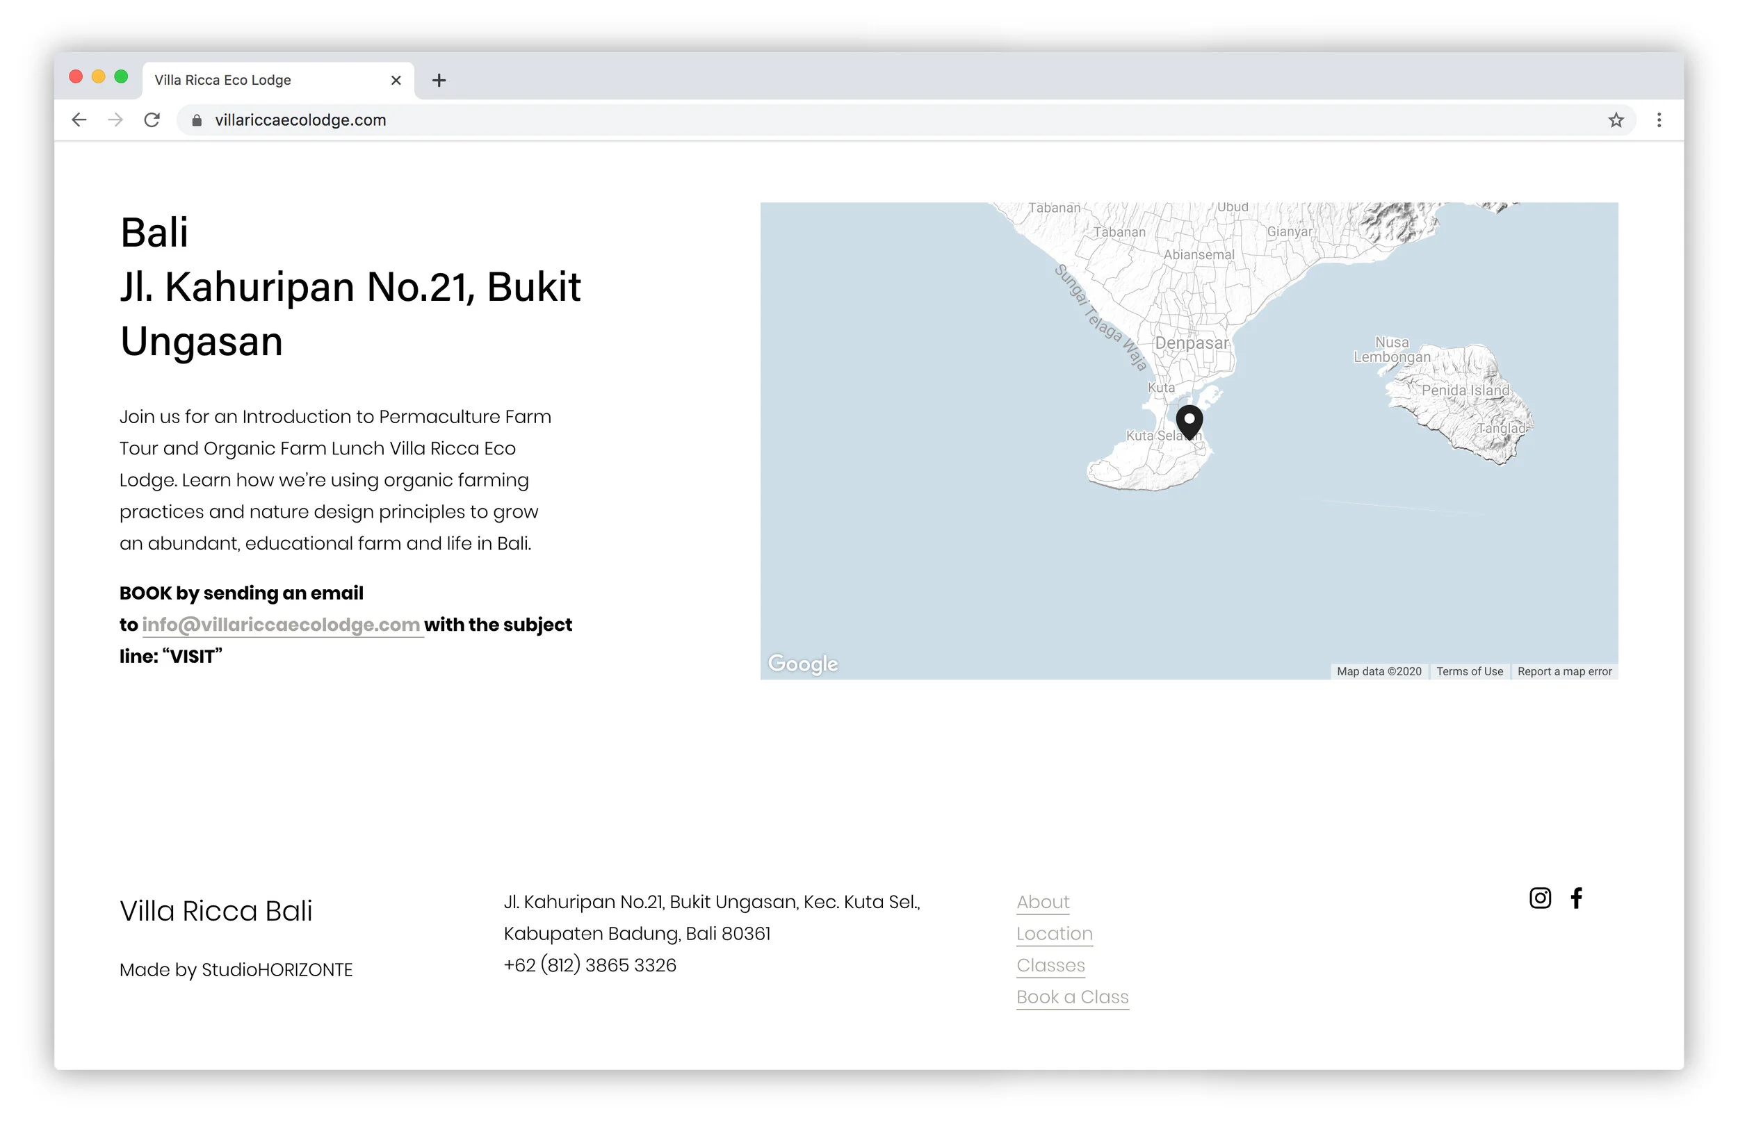Go to the About footer link
This screenshot has height=1127, width=1738.
(1042, 902)
